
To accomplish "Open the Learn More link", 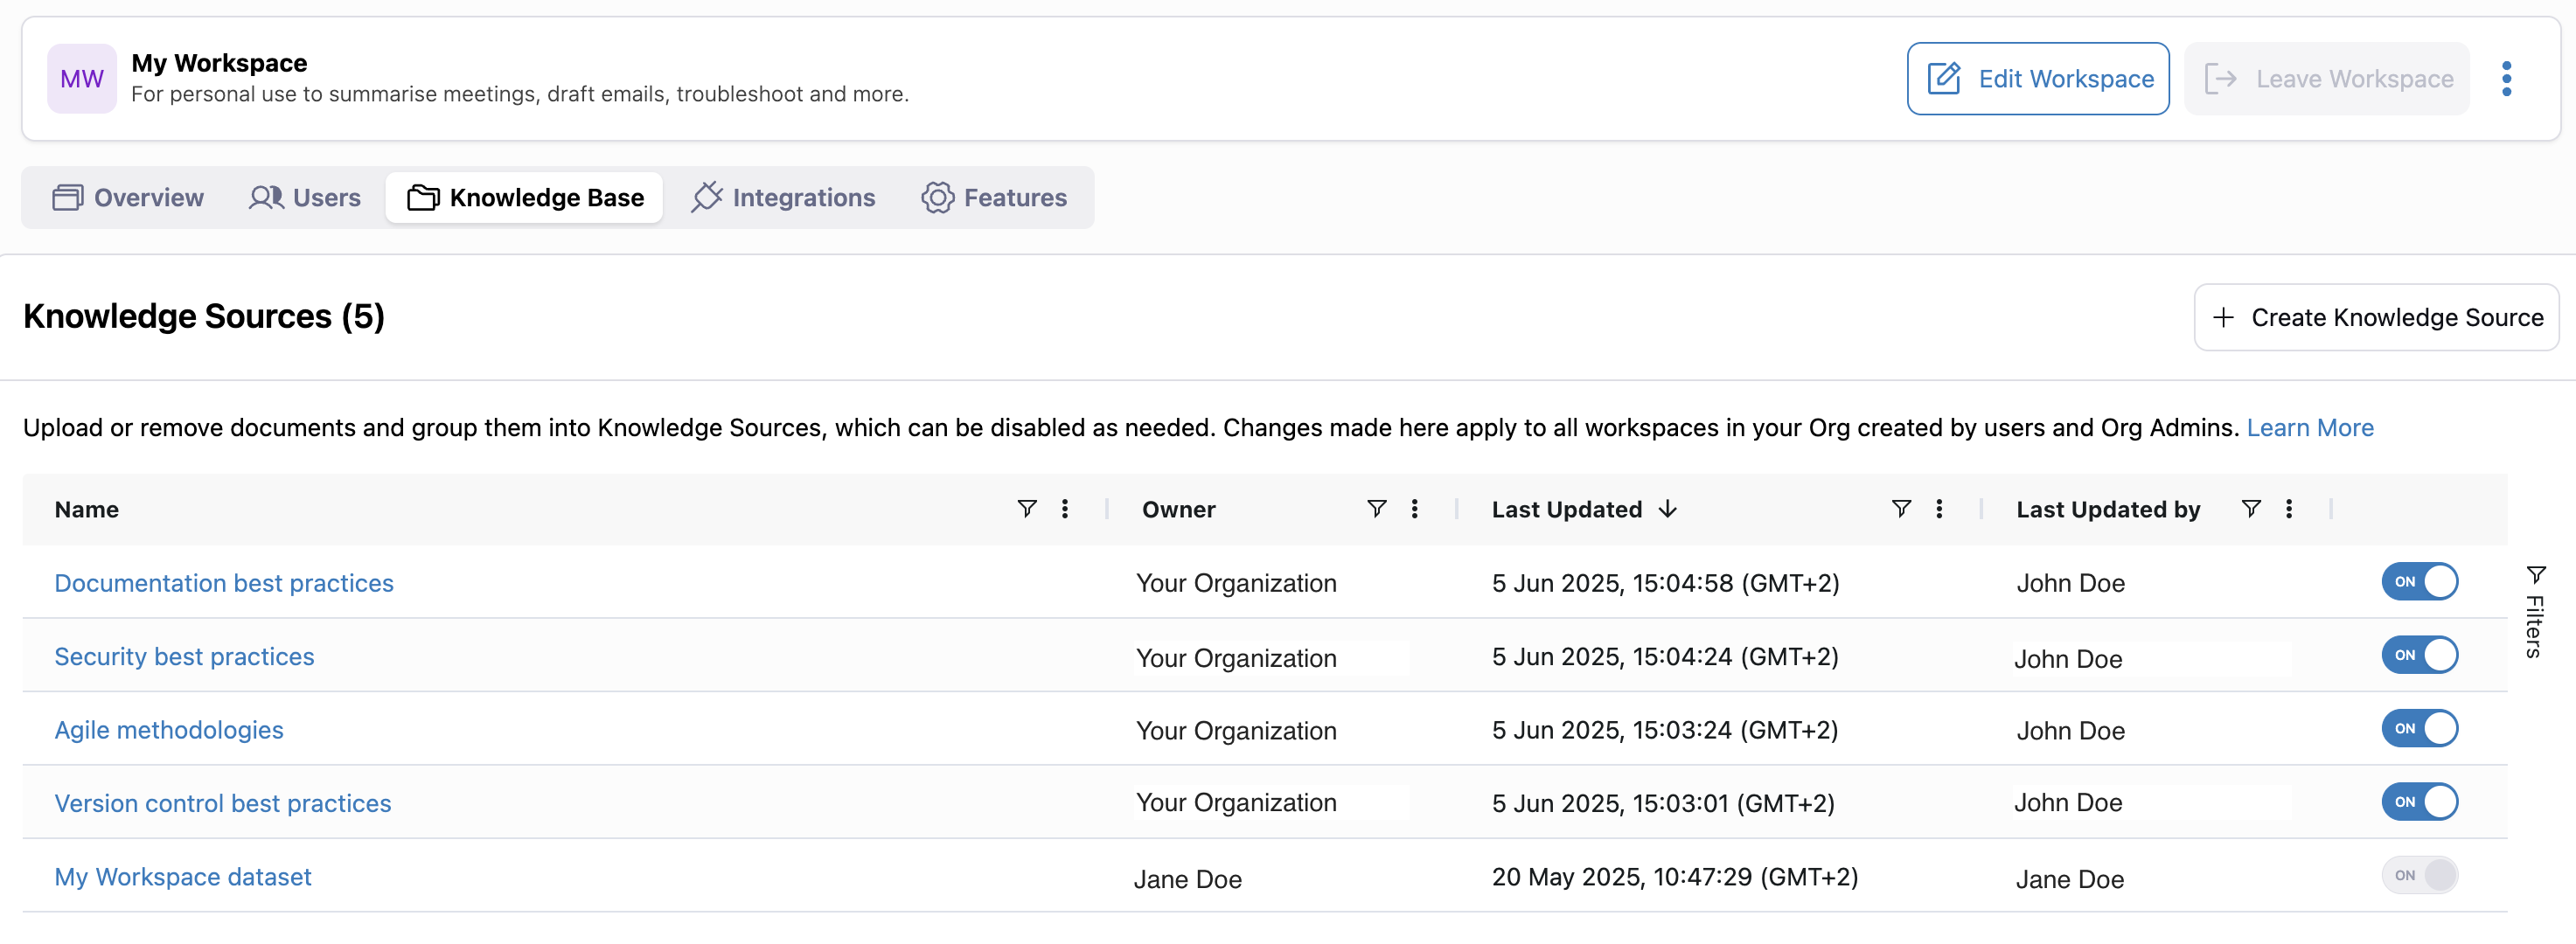I will point(2309,428).
